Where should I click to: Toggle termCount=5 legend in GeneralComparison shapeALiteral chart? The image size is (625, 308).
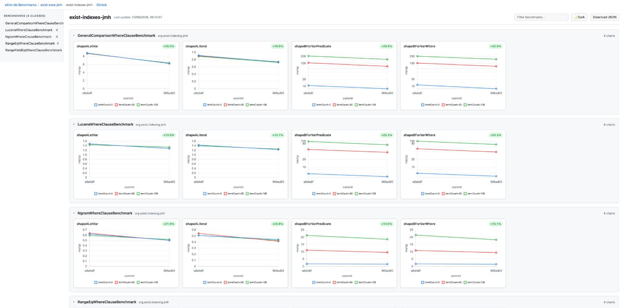click(x=212, y=105)
